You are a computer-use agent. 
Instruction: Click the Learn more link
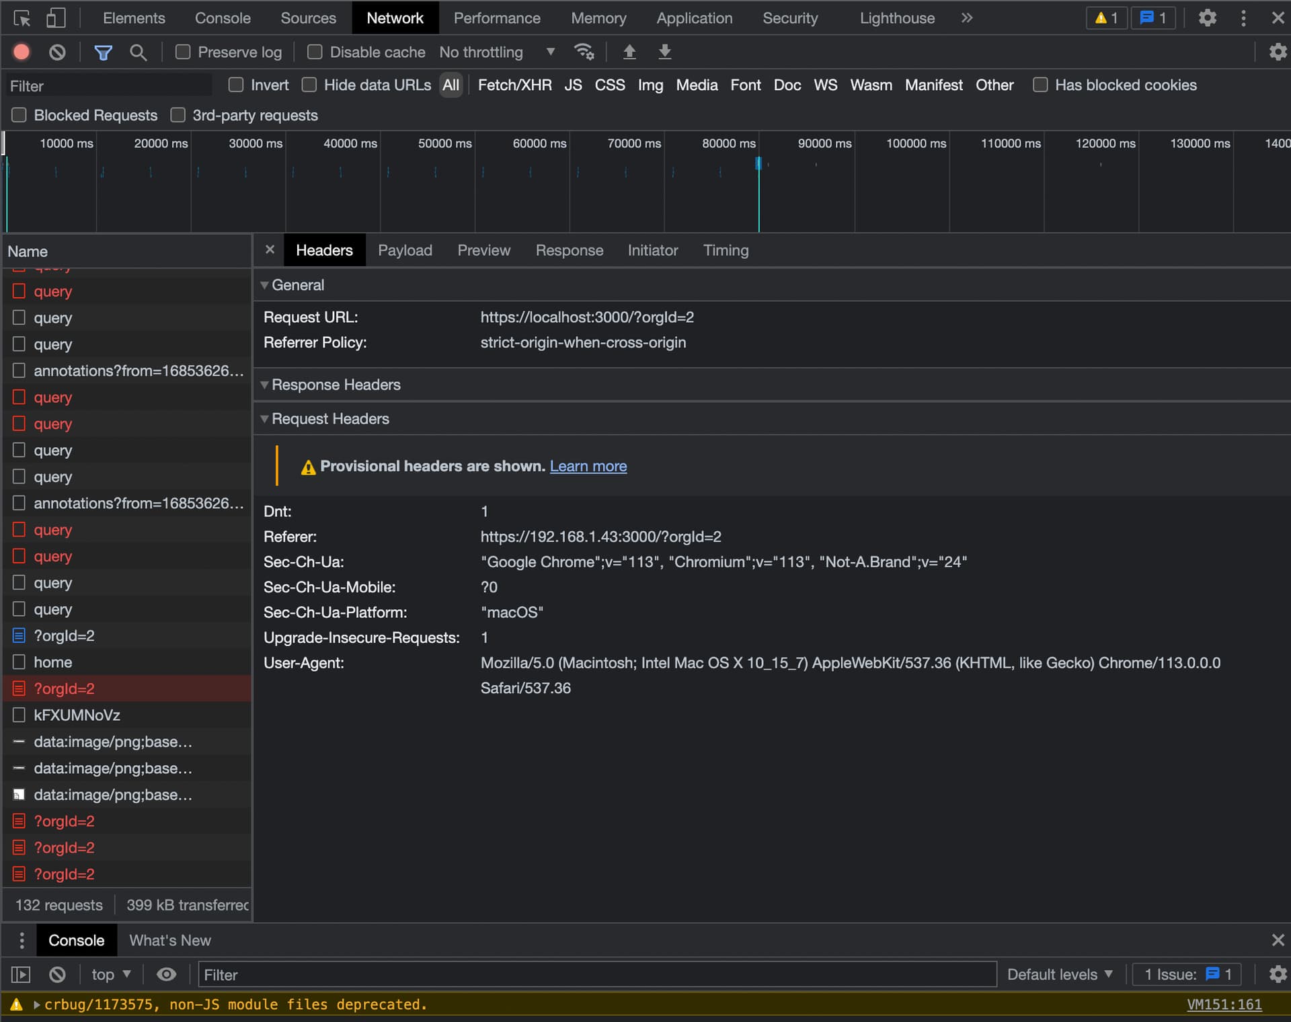(588, 466)
